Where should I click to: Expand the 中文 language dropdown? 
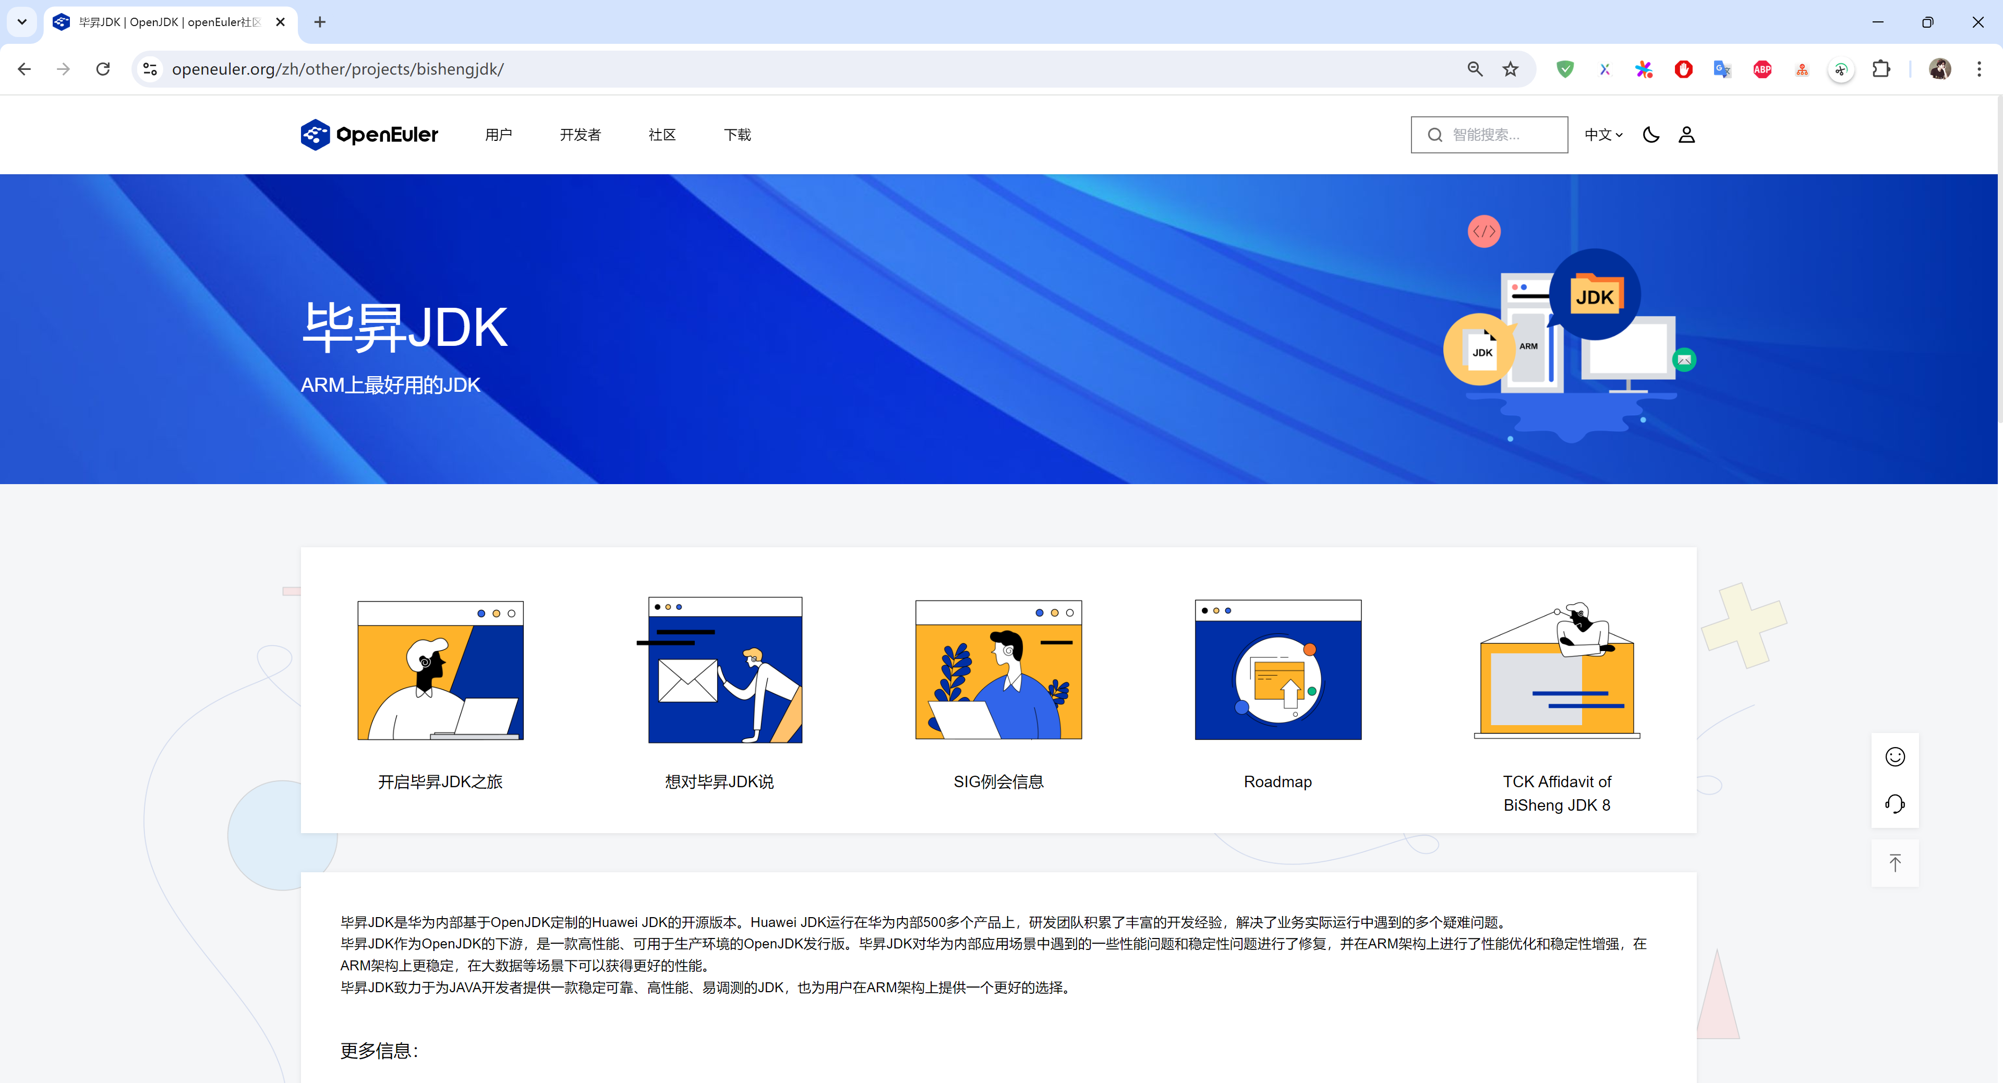click(x=1603, y=135)
